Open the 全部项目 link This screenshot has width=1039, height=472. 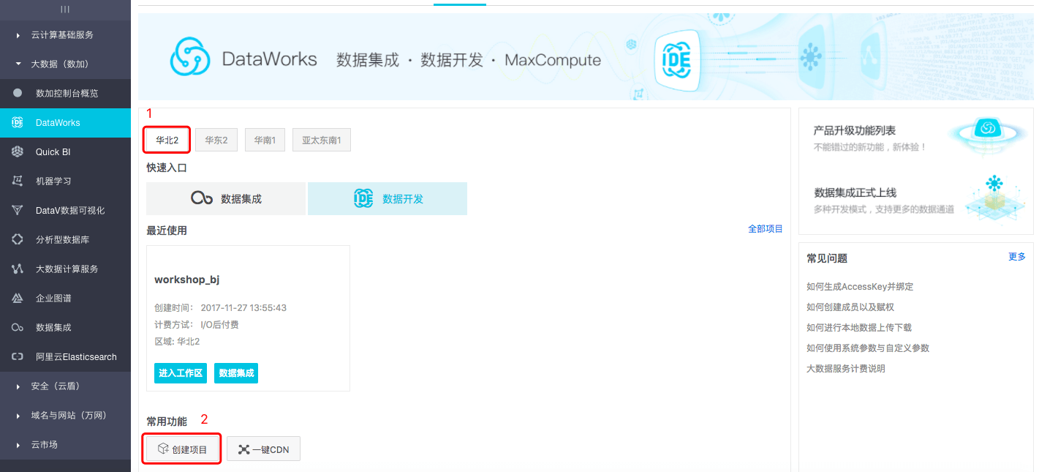(766, 229)
